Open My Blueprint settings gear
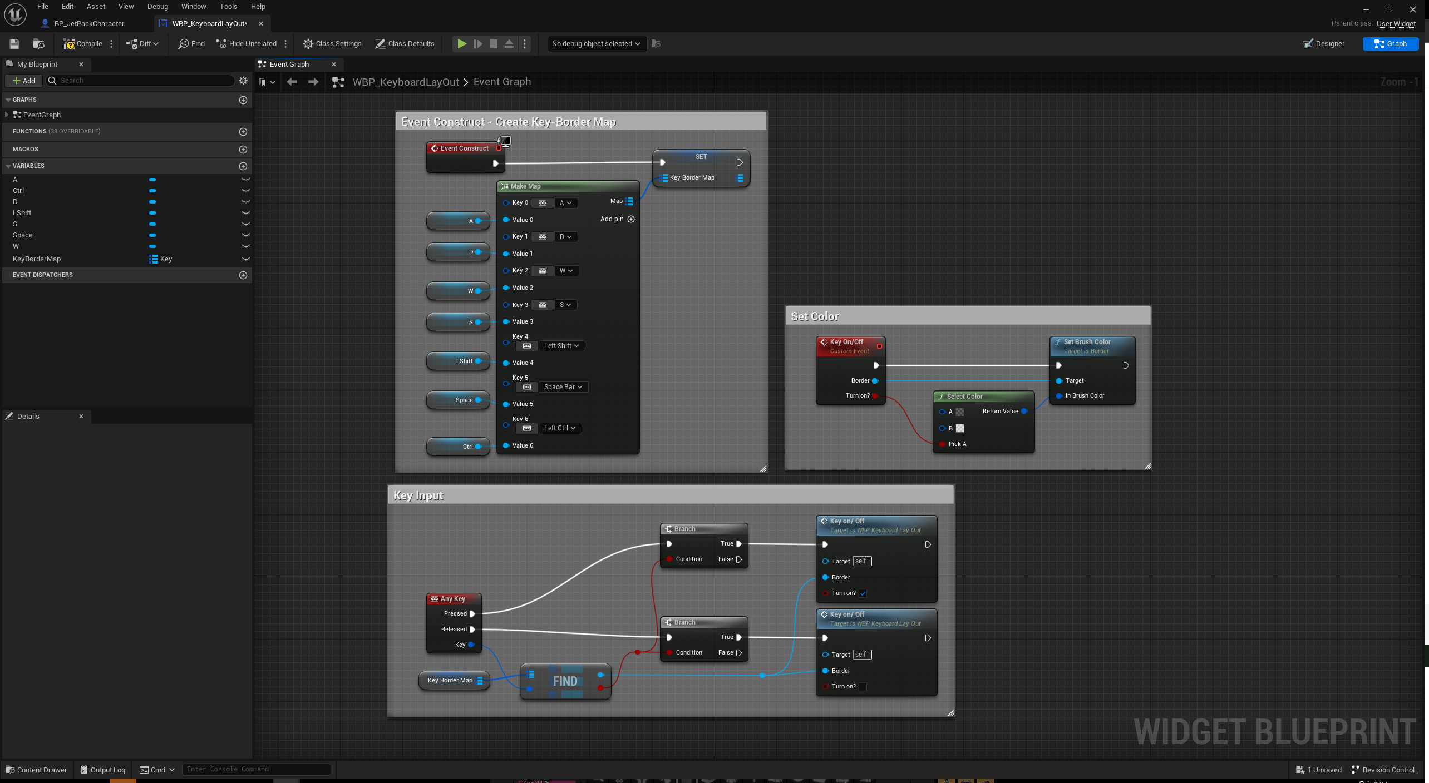The image size is (1429, 783). point(243,81)
